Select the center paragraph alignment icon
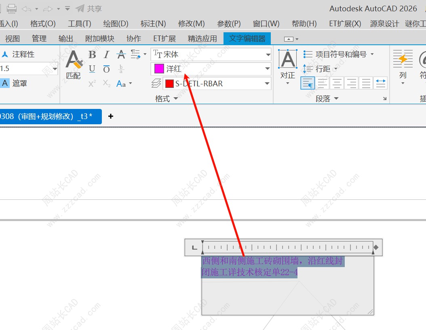Image resolution: width=426 pixels, height=330 pixels. click(337, 84)
